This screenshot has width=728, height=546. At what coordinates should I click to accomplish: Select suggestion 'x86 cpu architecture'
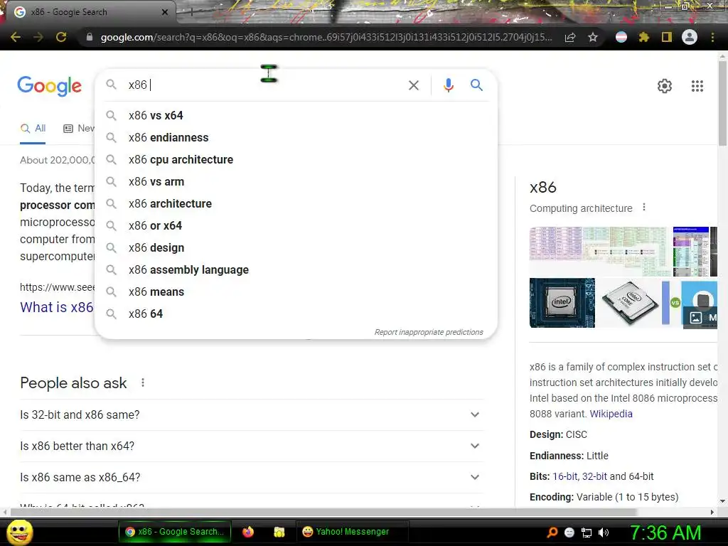(296, 159)
